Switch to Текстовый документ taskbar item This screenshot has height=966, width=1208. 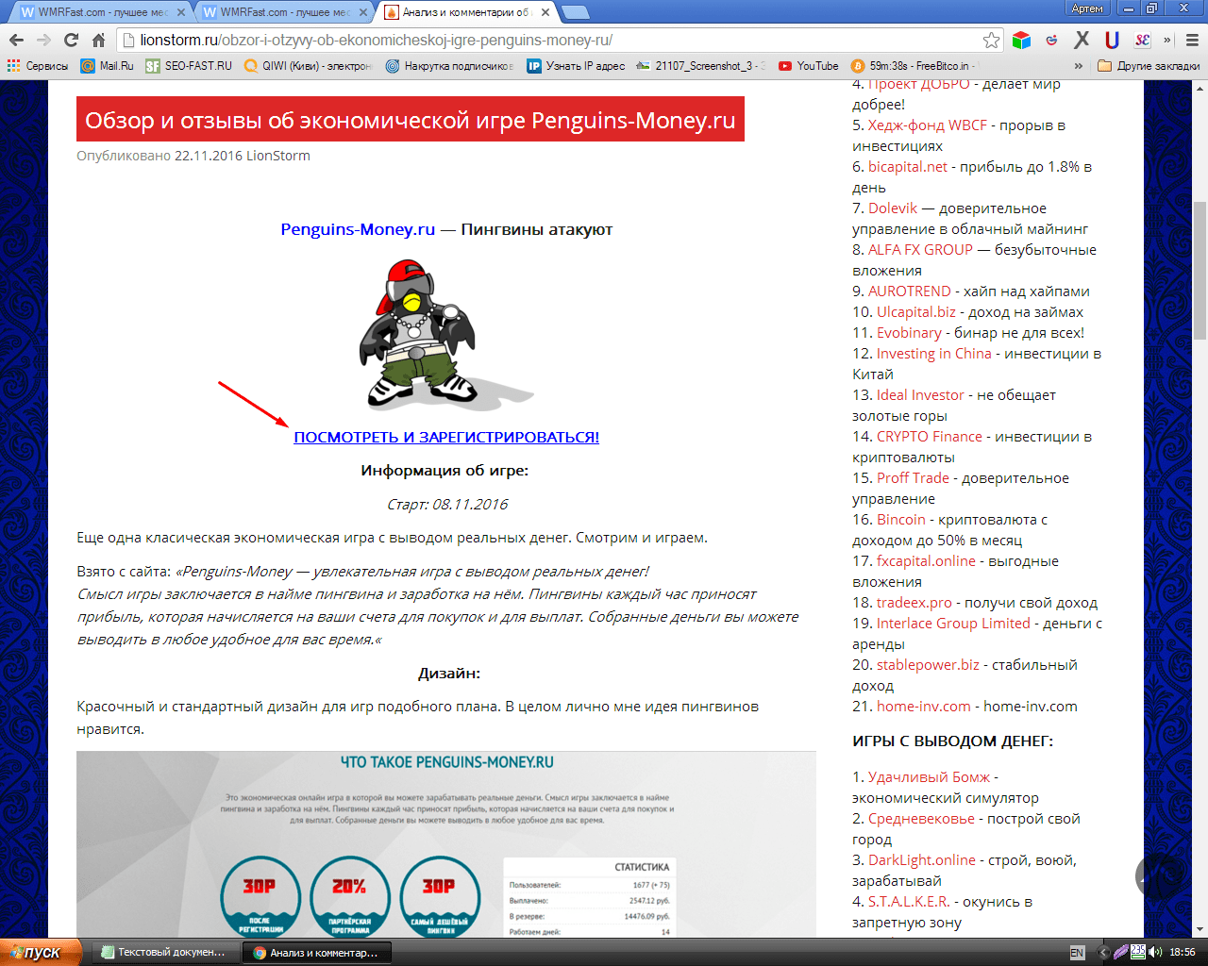(165, 952)
